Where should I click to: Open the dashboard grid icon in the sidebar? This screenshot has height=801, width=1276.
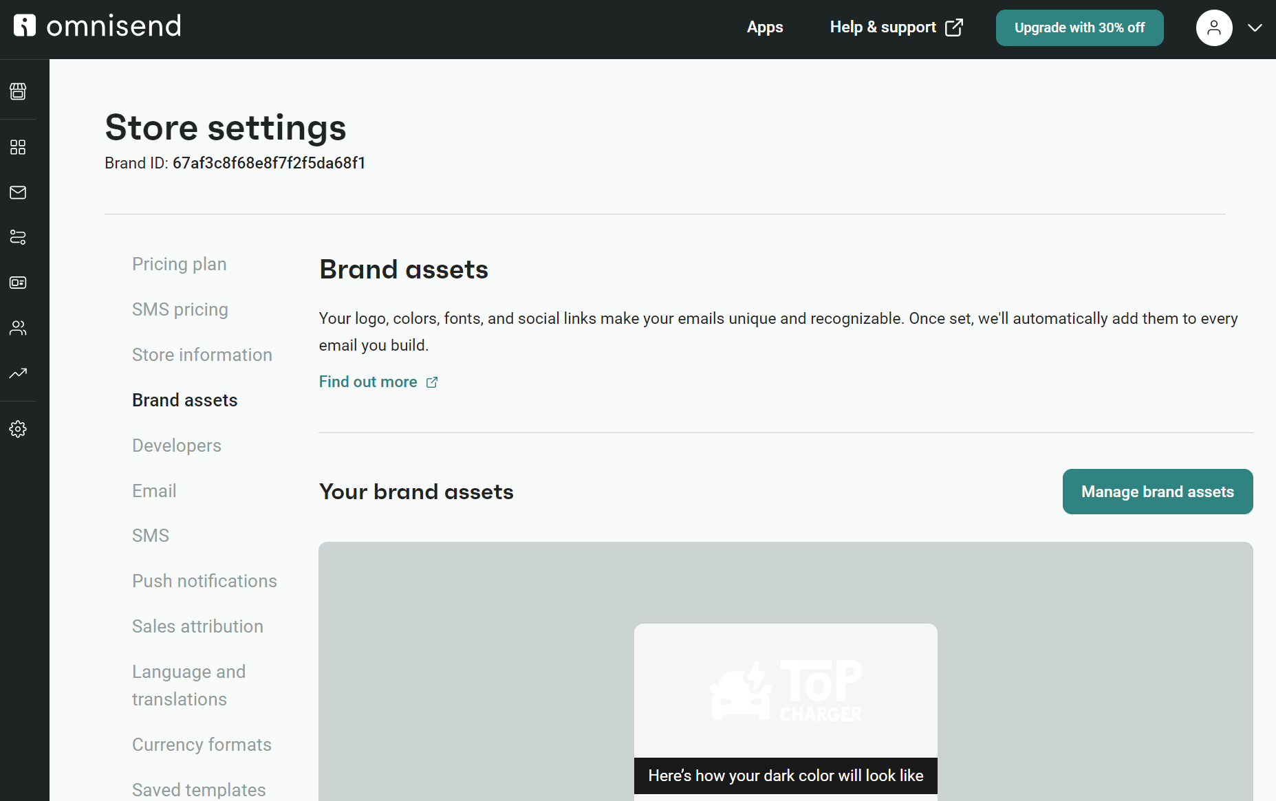(18, 147)
